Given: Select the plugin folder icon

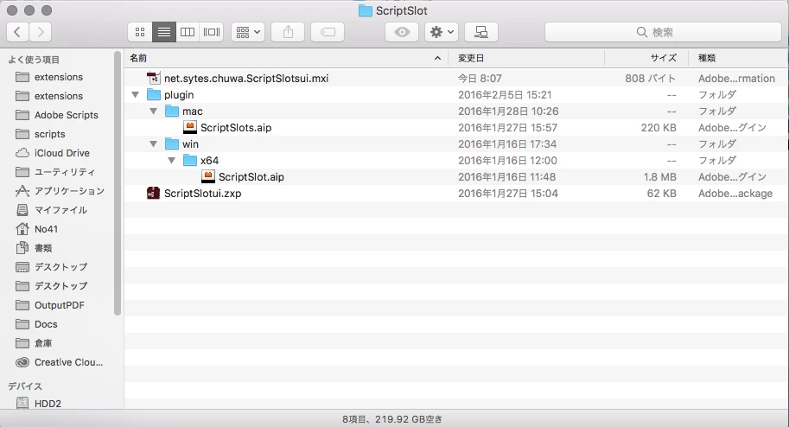Looking at the screenshot, I should pyautogui.click(x=154, y=95).
